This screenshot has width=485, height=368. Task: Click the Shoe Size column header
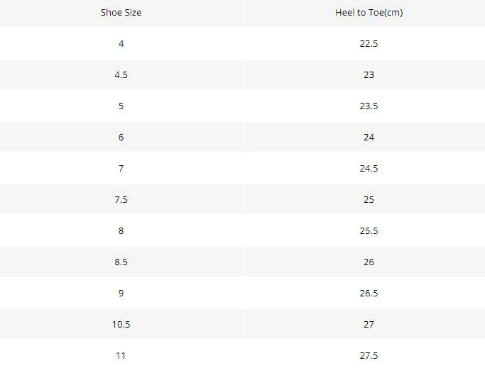(121, 13)
